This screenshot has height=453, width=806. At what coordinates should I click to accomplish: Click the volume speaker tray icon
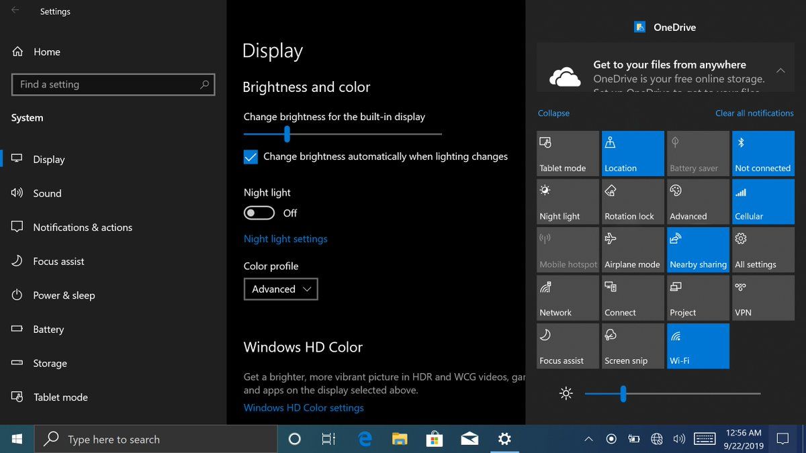(x=679, y=439)
